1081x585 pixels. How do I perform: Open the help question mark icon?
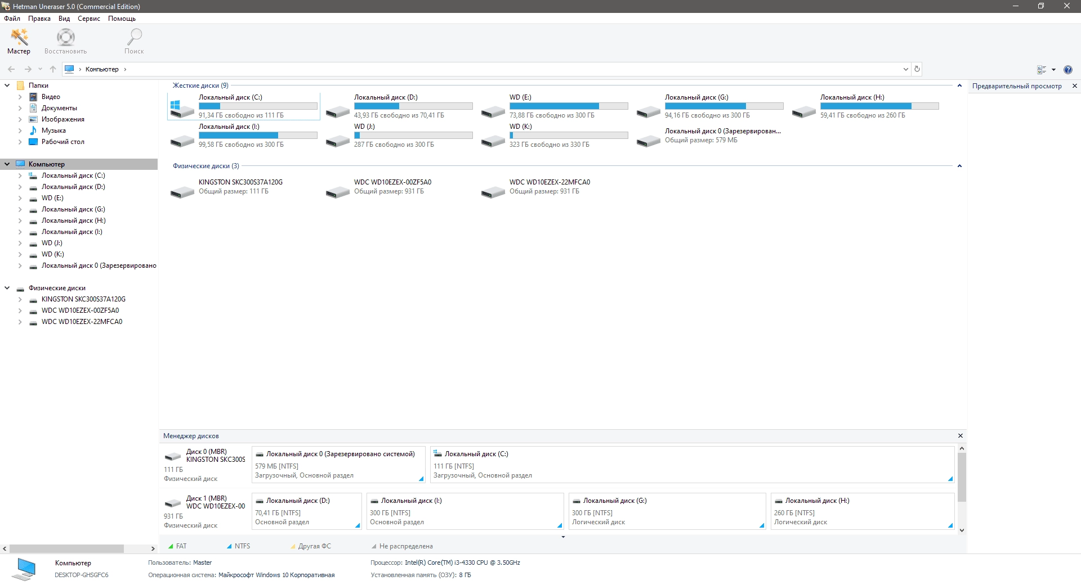point(1068,70)
